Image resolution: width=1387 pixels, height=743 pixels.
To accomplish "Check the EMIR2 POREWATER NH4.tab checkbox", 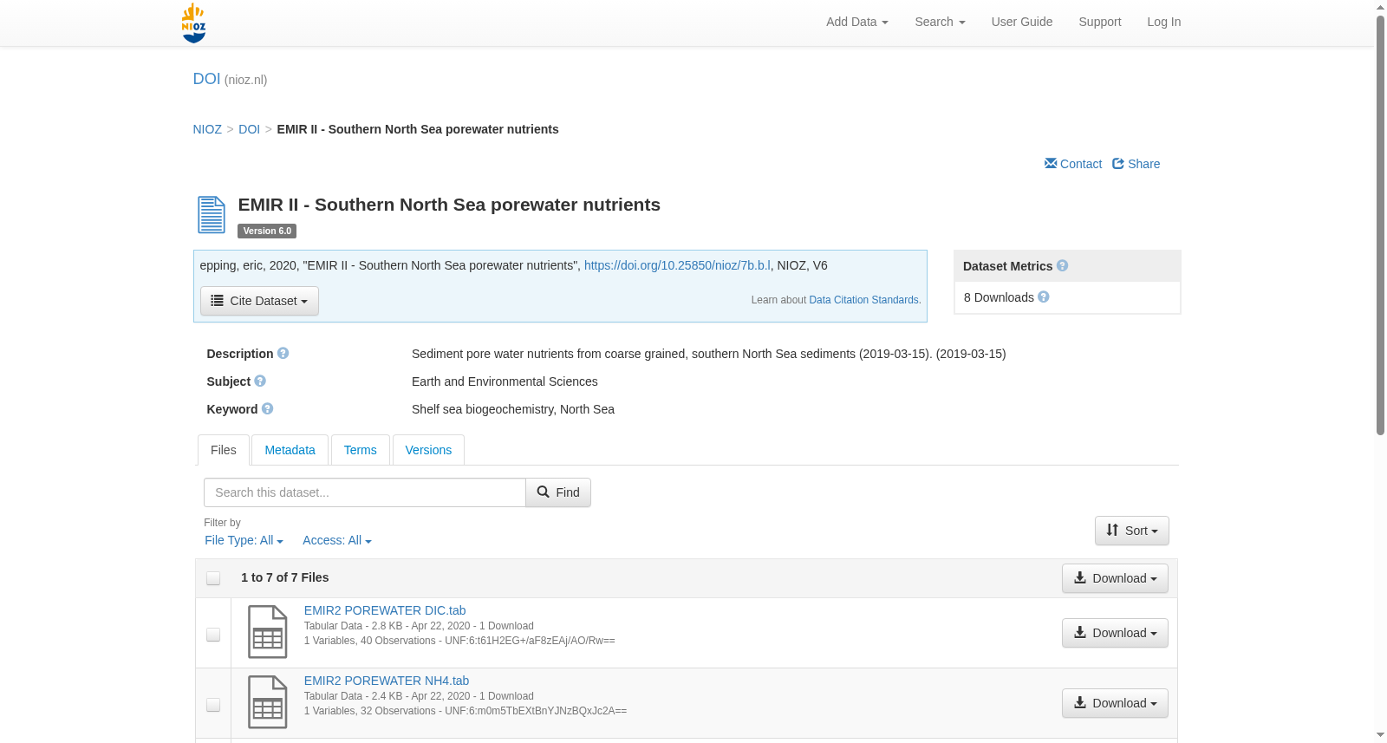I will pyautogui.click(x=213, y=705).
